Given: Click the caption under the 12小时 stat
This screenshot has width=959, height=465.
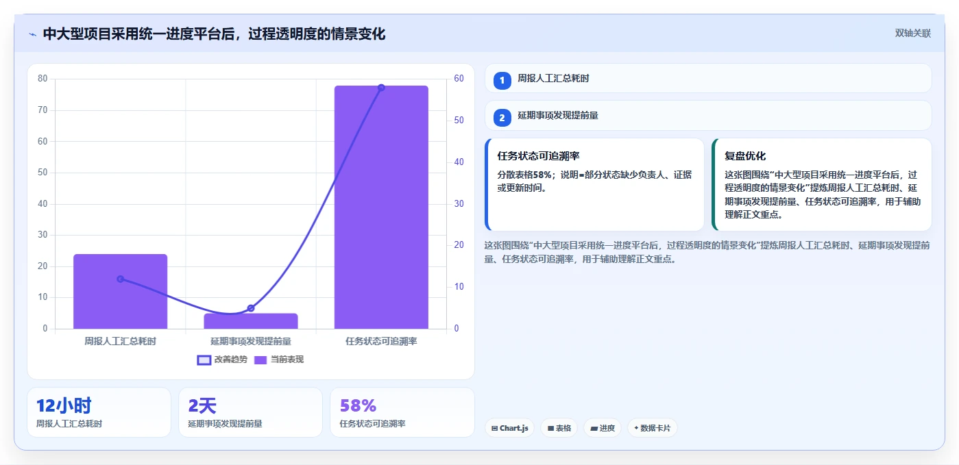Looking at the screenshot, I should [x=69, y=424].
